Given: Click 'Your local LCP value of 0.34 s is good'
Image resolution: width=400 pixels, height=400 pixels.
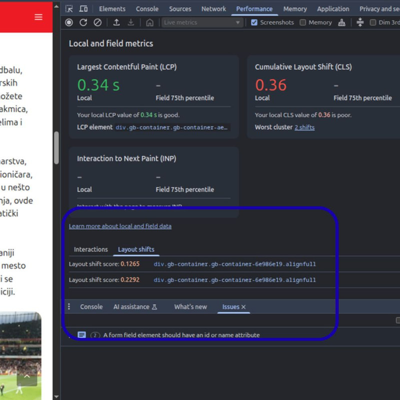Looking at the screenshot, I should (128, 115).
